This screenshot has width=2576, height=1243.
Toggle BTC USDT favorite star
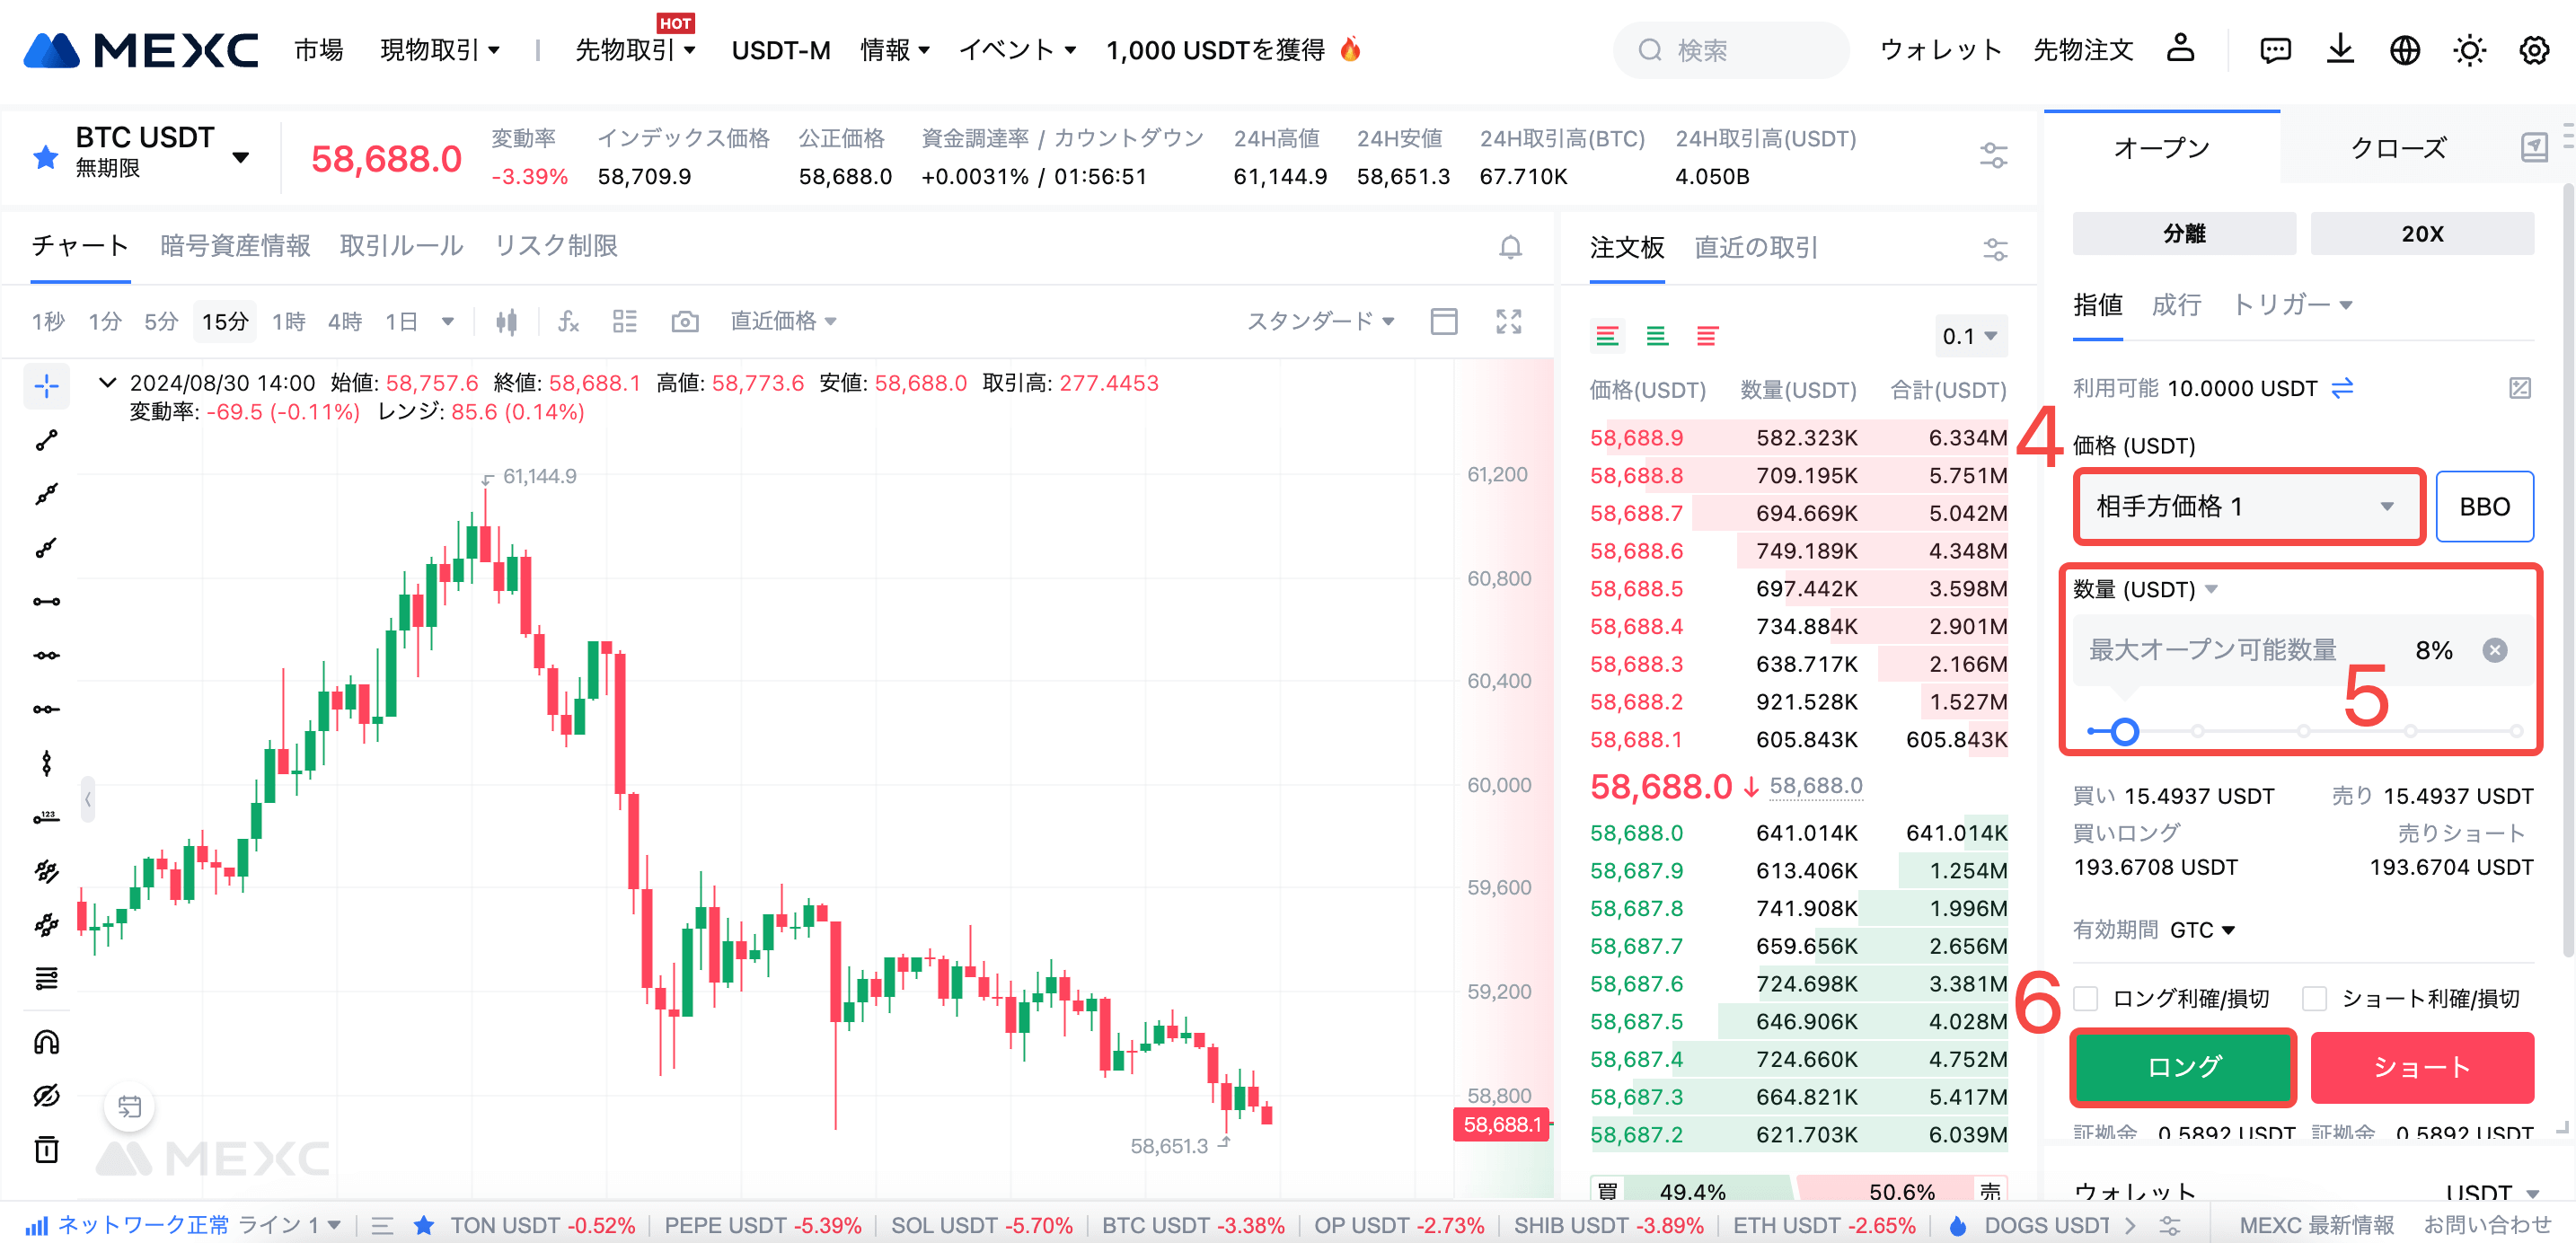pos(45,157)
